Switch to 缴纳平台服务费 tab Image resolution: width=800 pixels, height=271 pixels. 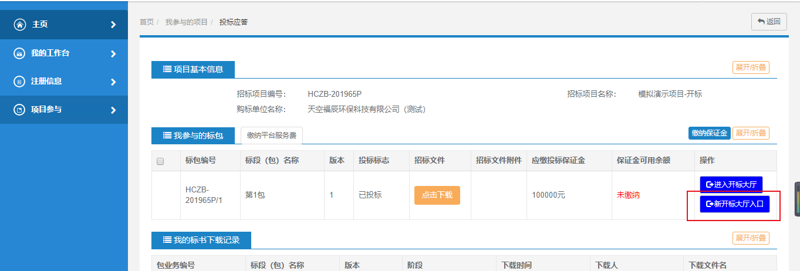click(272, 135)
